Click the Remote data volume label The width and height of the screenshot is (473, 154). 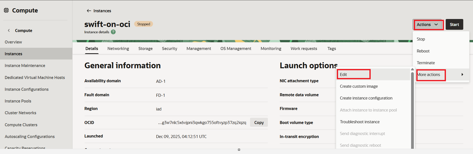click(x=299, y=95)
